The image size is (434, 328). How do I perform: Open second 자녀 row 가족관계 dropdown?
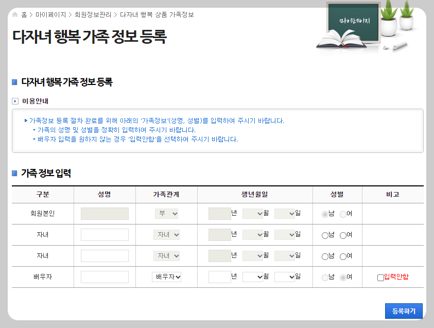point(166,256)
